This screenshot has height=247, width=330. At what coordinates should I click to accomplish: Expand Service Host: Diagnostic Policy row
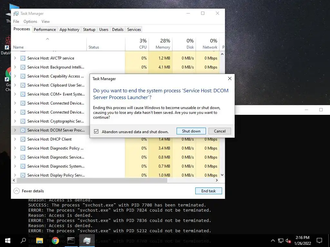(15, 148)
